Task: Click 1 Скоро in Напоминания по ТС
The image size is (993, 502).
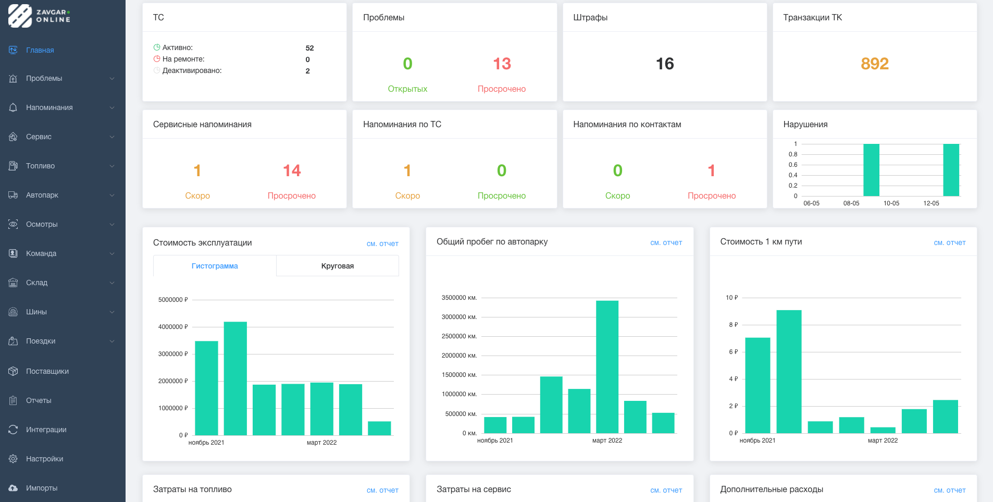Action: 407,170
